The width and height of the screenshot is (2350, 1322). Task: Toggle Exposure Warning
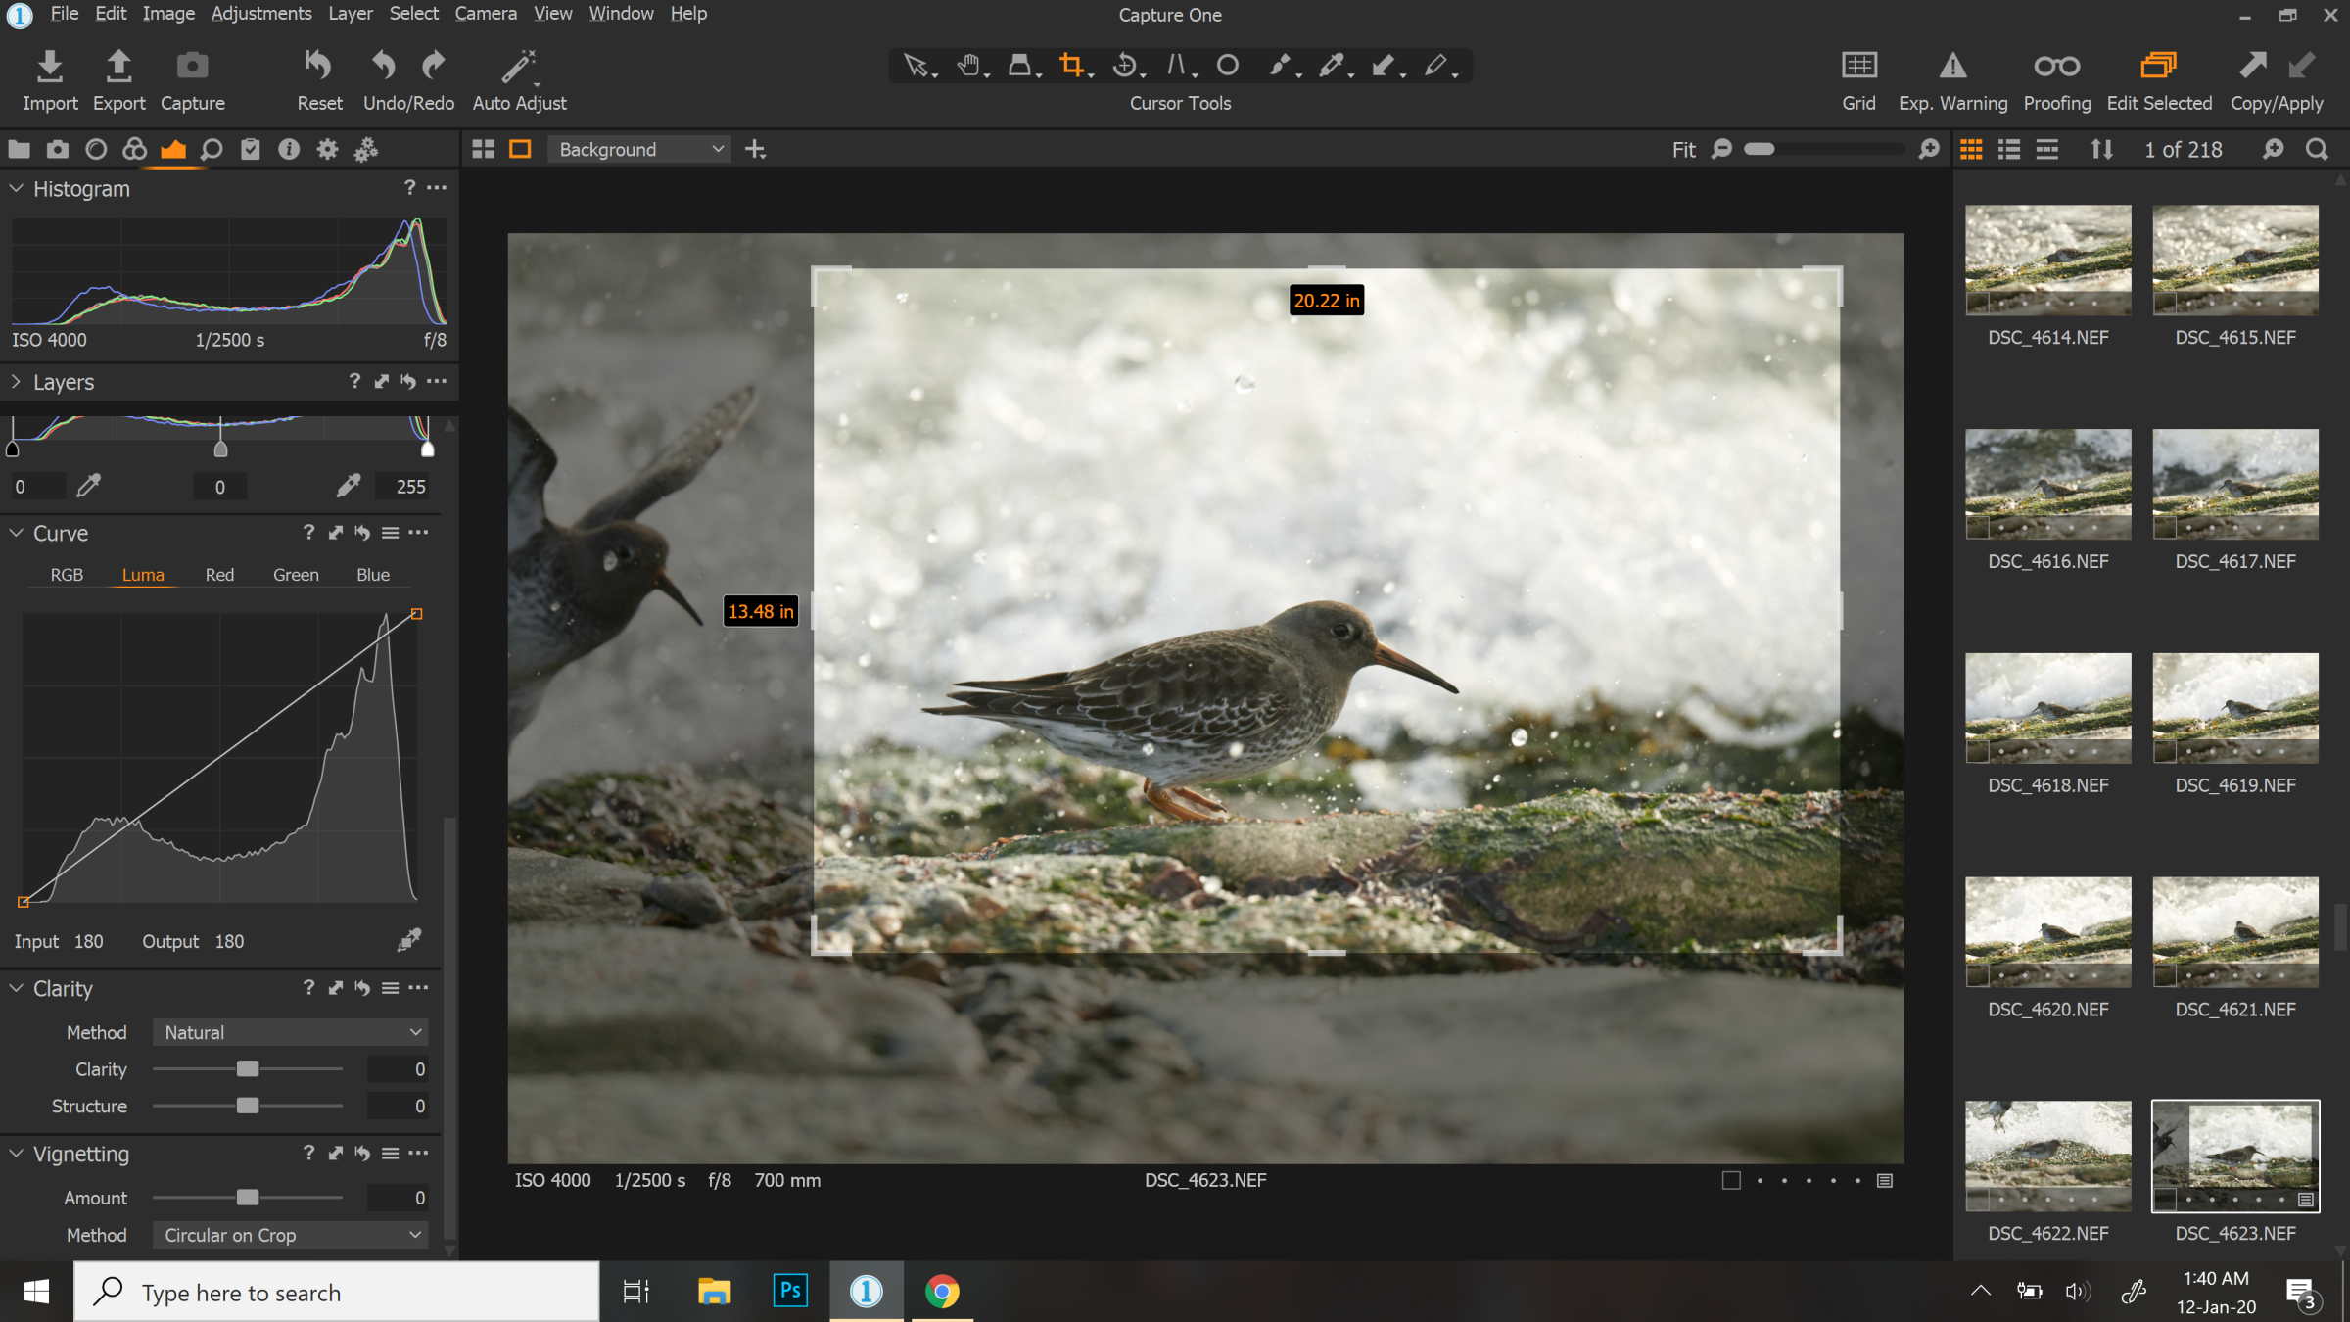point(1952,66)
